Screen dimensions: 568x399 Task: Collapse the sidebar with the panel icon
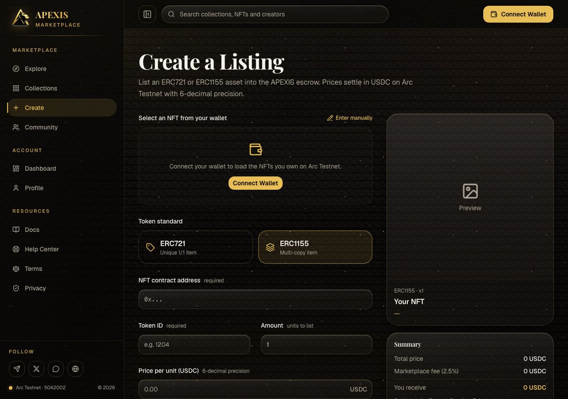click(x=147, y=14)
